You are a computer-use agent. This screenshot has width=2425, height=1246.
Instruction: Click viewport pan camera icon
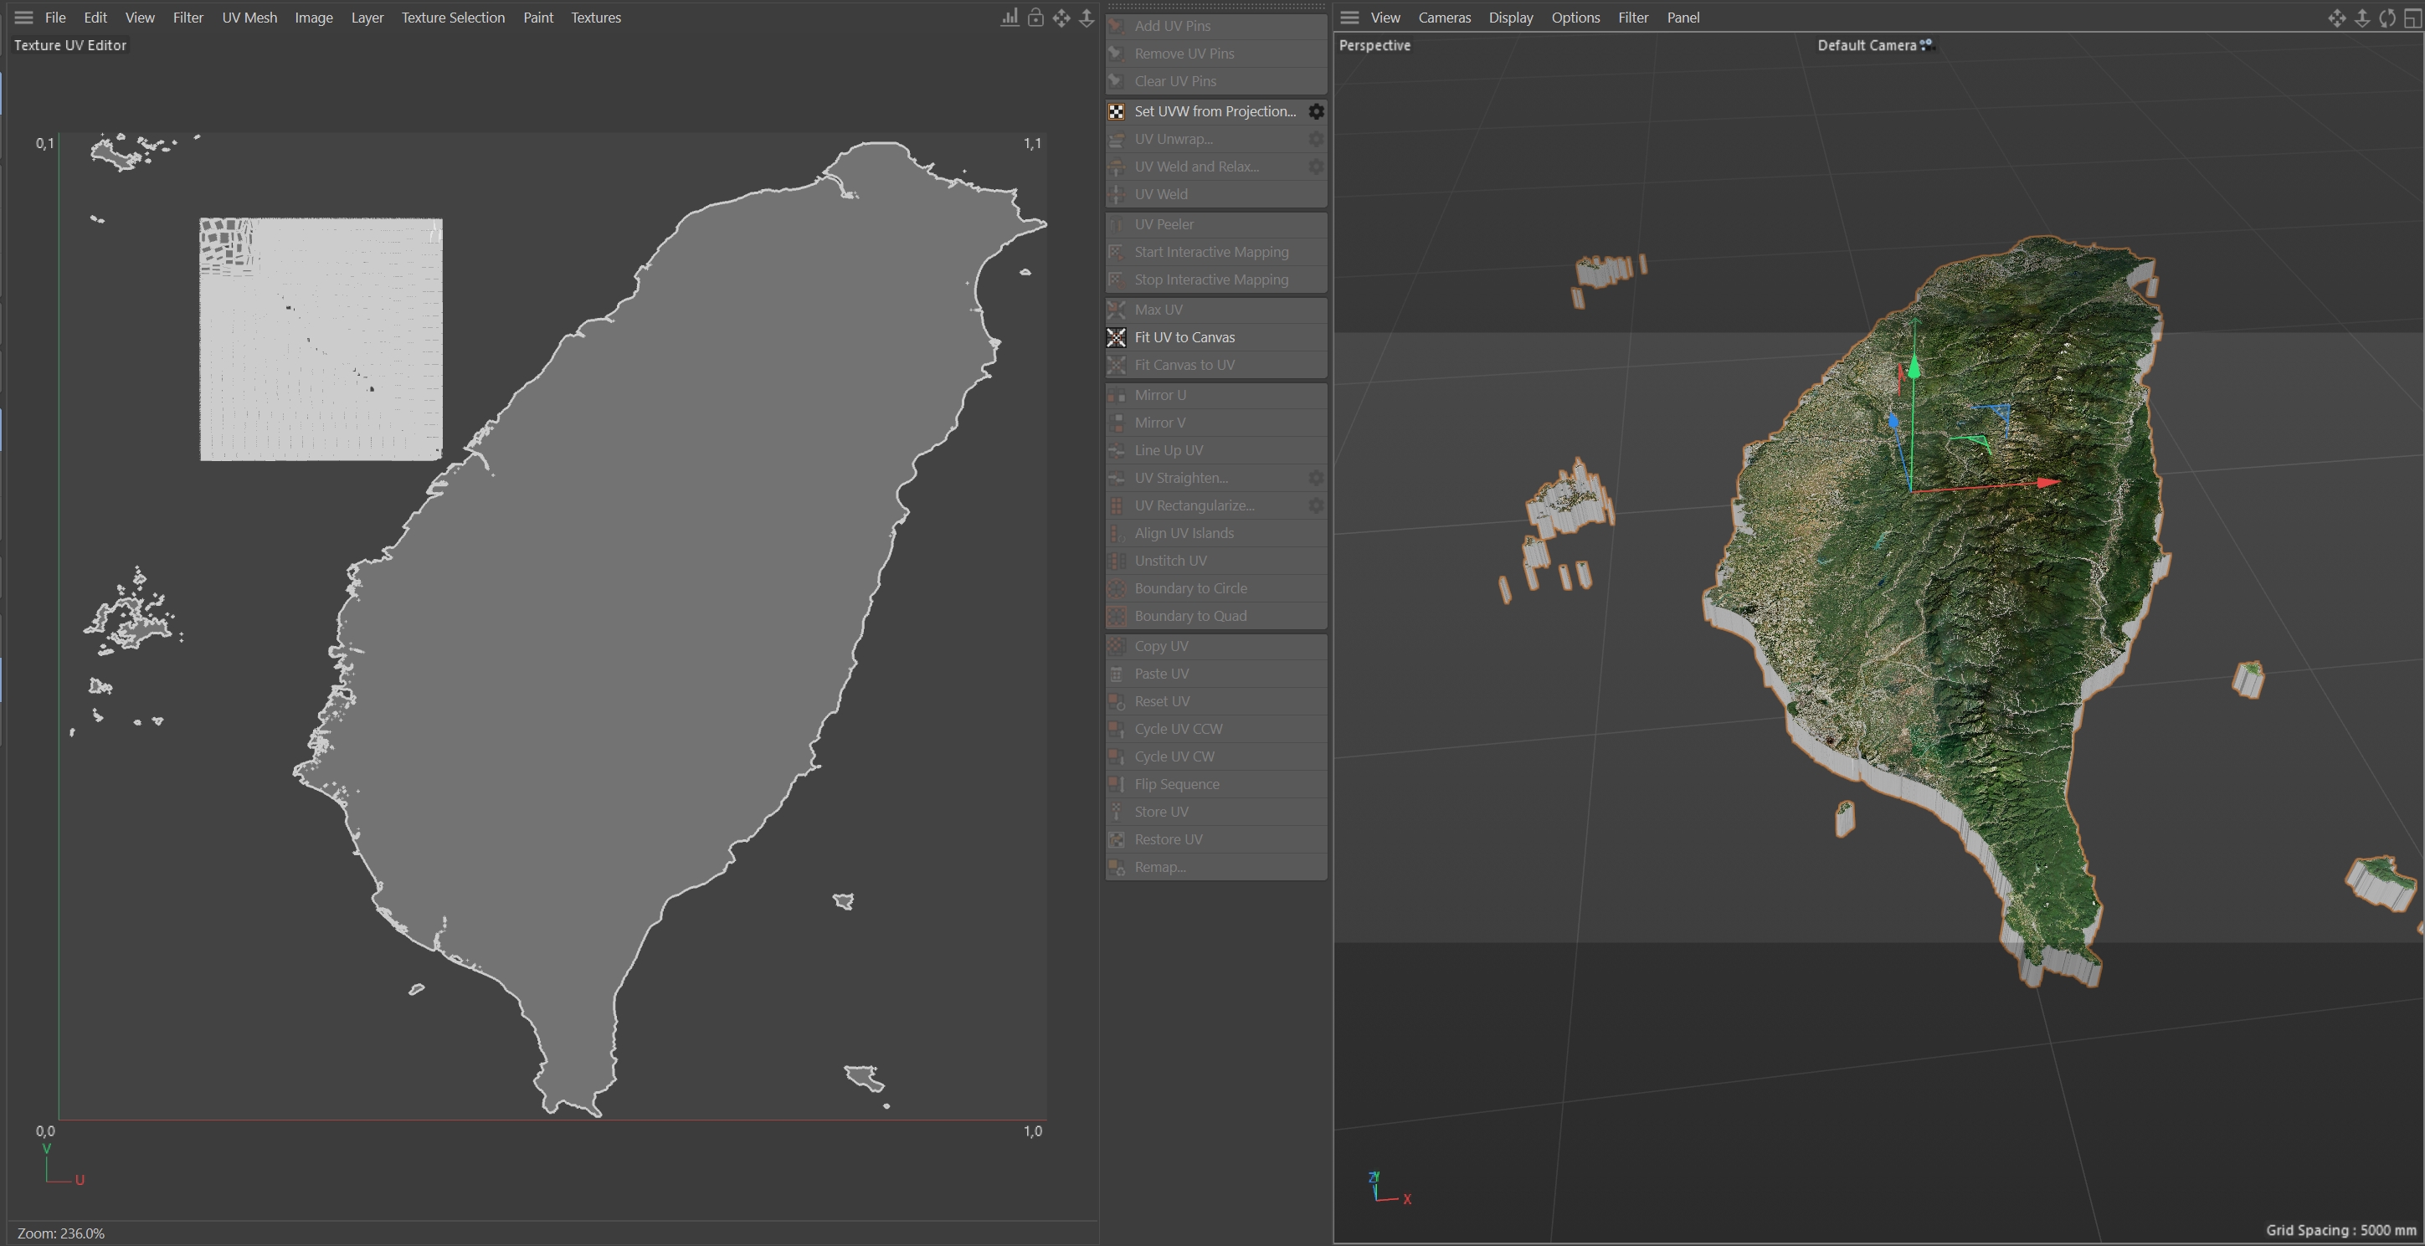[x=2336, y=18]
